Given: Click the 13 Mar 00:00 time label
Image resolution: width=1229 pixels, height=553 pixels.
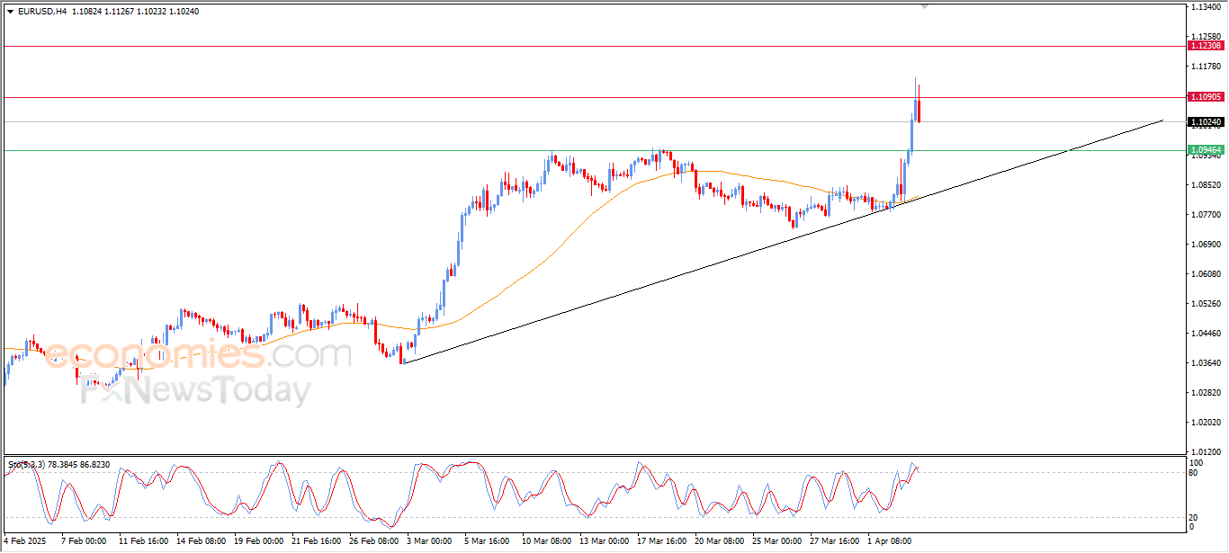Looking at the screenshot, I should point(605,541).
